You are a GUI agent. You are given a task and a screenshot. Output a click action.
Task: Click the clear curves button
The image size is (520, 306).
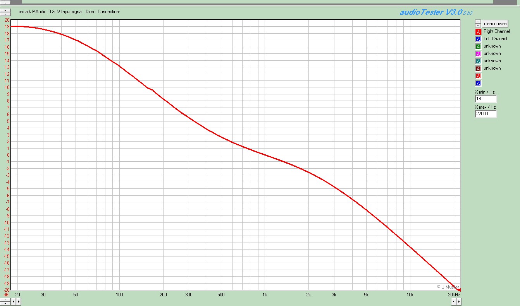495,24
